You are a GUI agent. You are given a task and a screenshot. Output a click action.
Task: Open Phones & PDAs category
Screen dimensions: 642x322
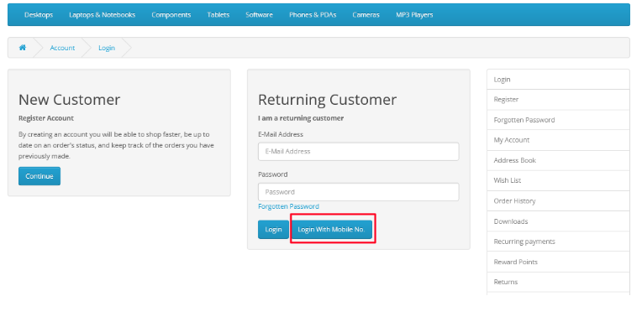(313, 15)
